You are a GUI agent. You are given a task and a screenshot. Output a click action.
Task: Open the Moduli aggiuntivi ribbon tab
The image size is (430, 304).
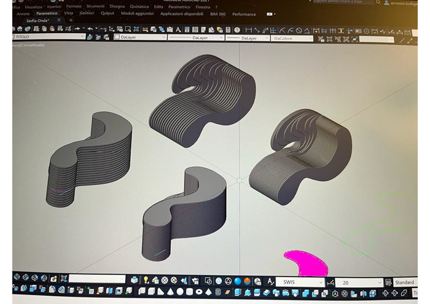(x=136, y=13)
